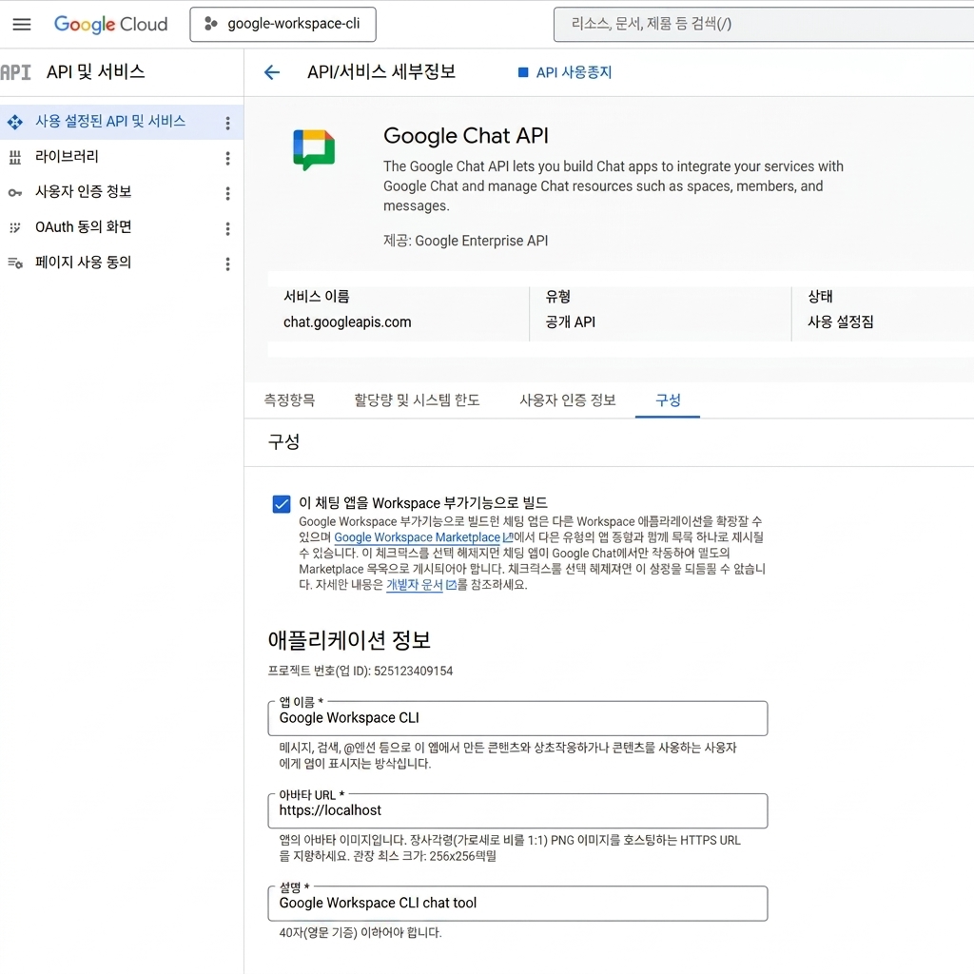Click the API product icon in sidebar header
The image size is (974, 974).
[15, 72]
